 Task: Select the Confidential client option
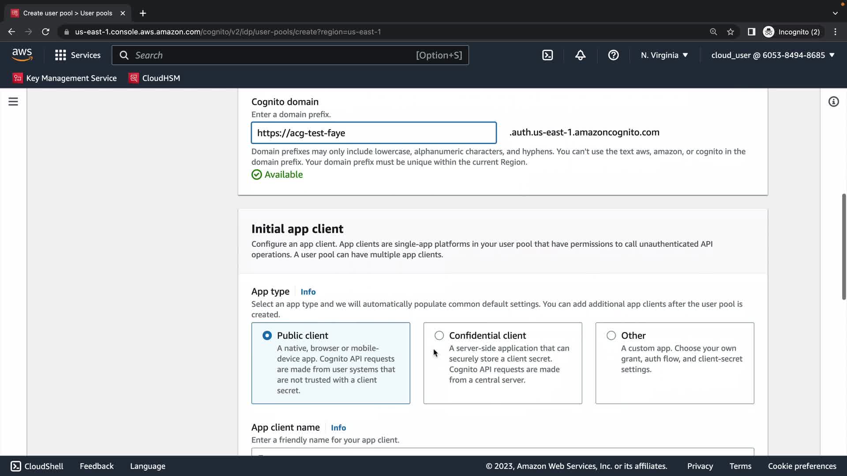(439, 335)
